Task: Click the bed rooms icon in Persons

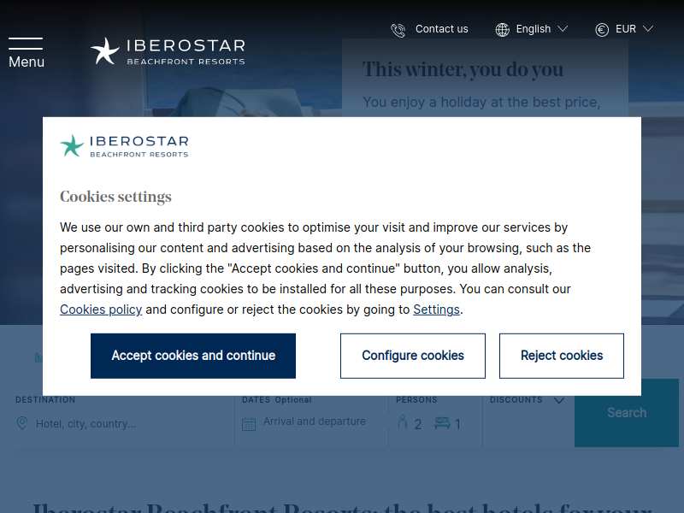Action: (x=442, y=422)
